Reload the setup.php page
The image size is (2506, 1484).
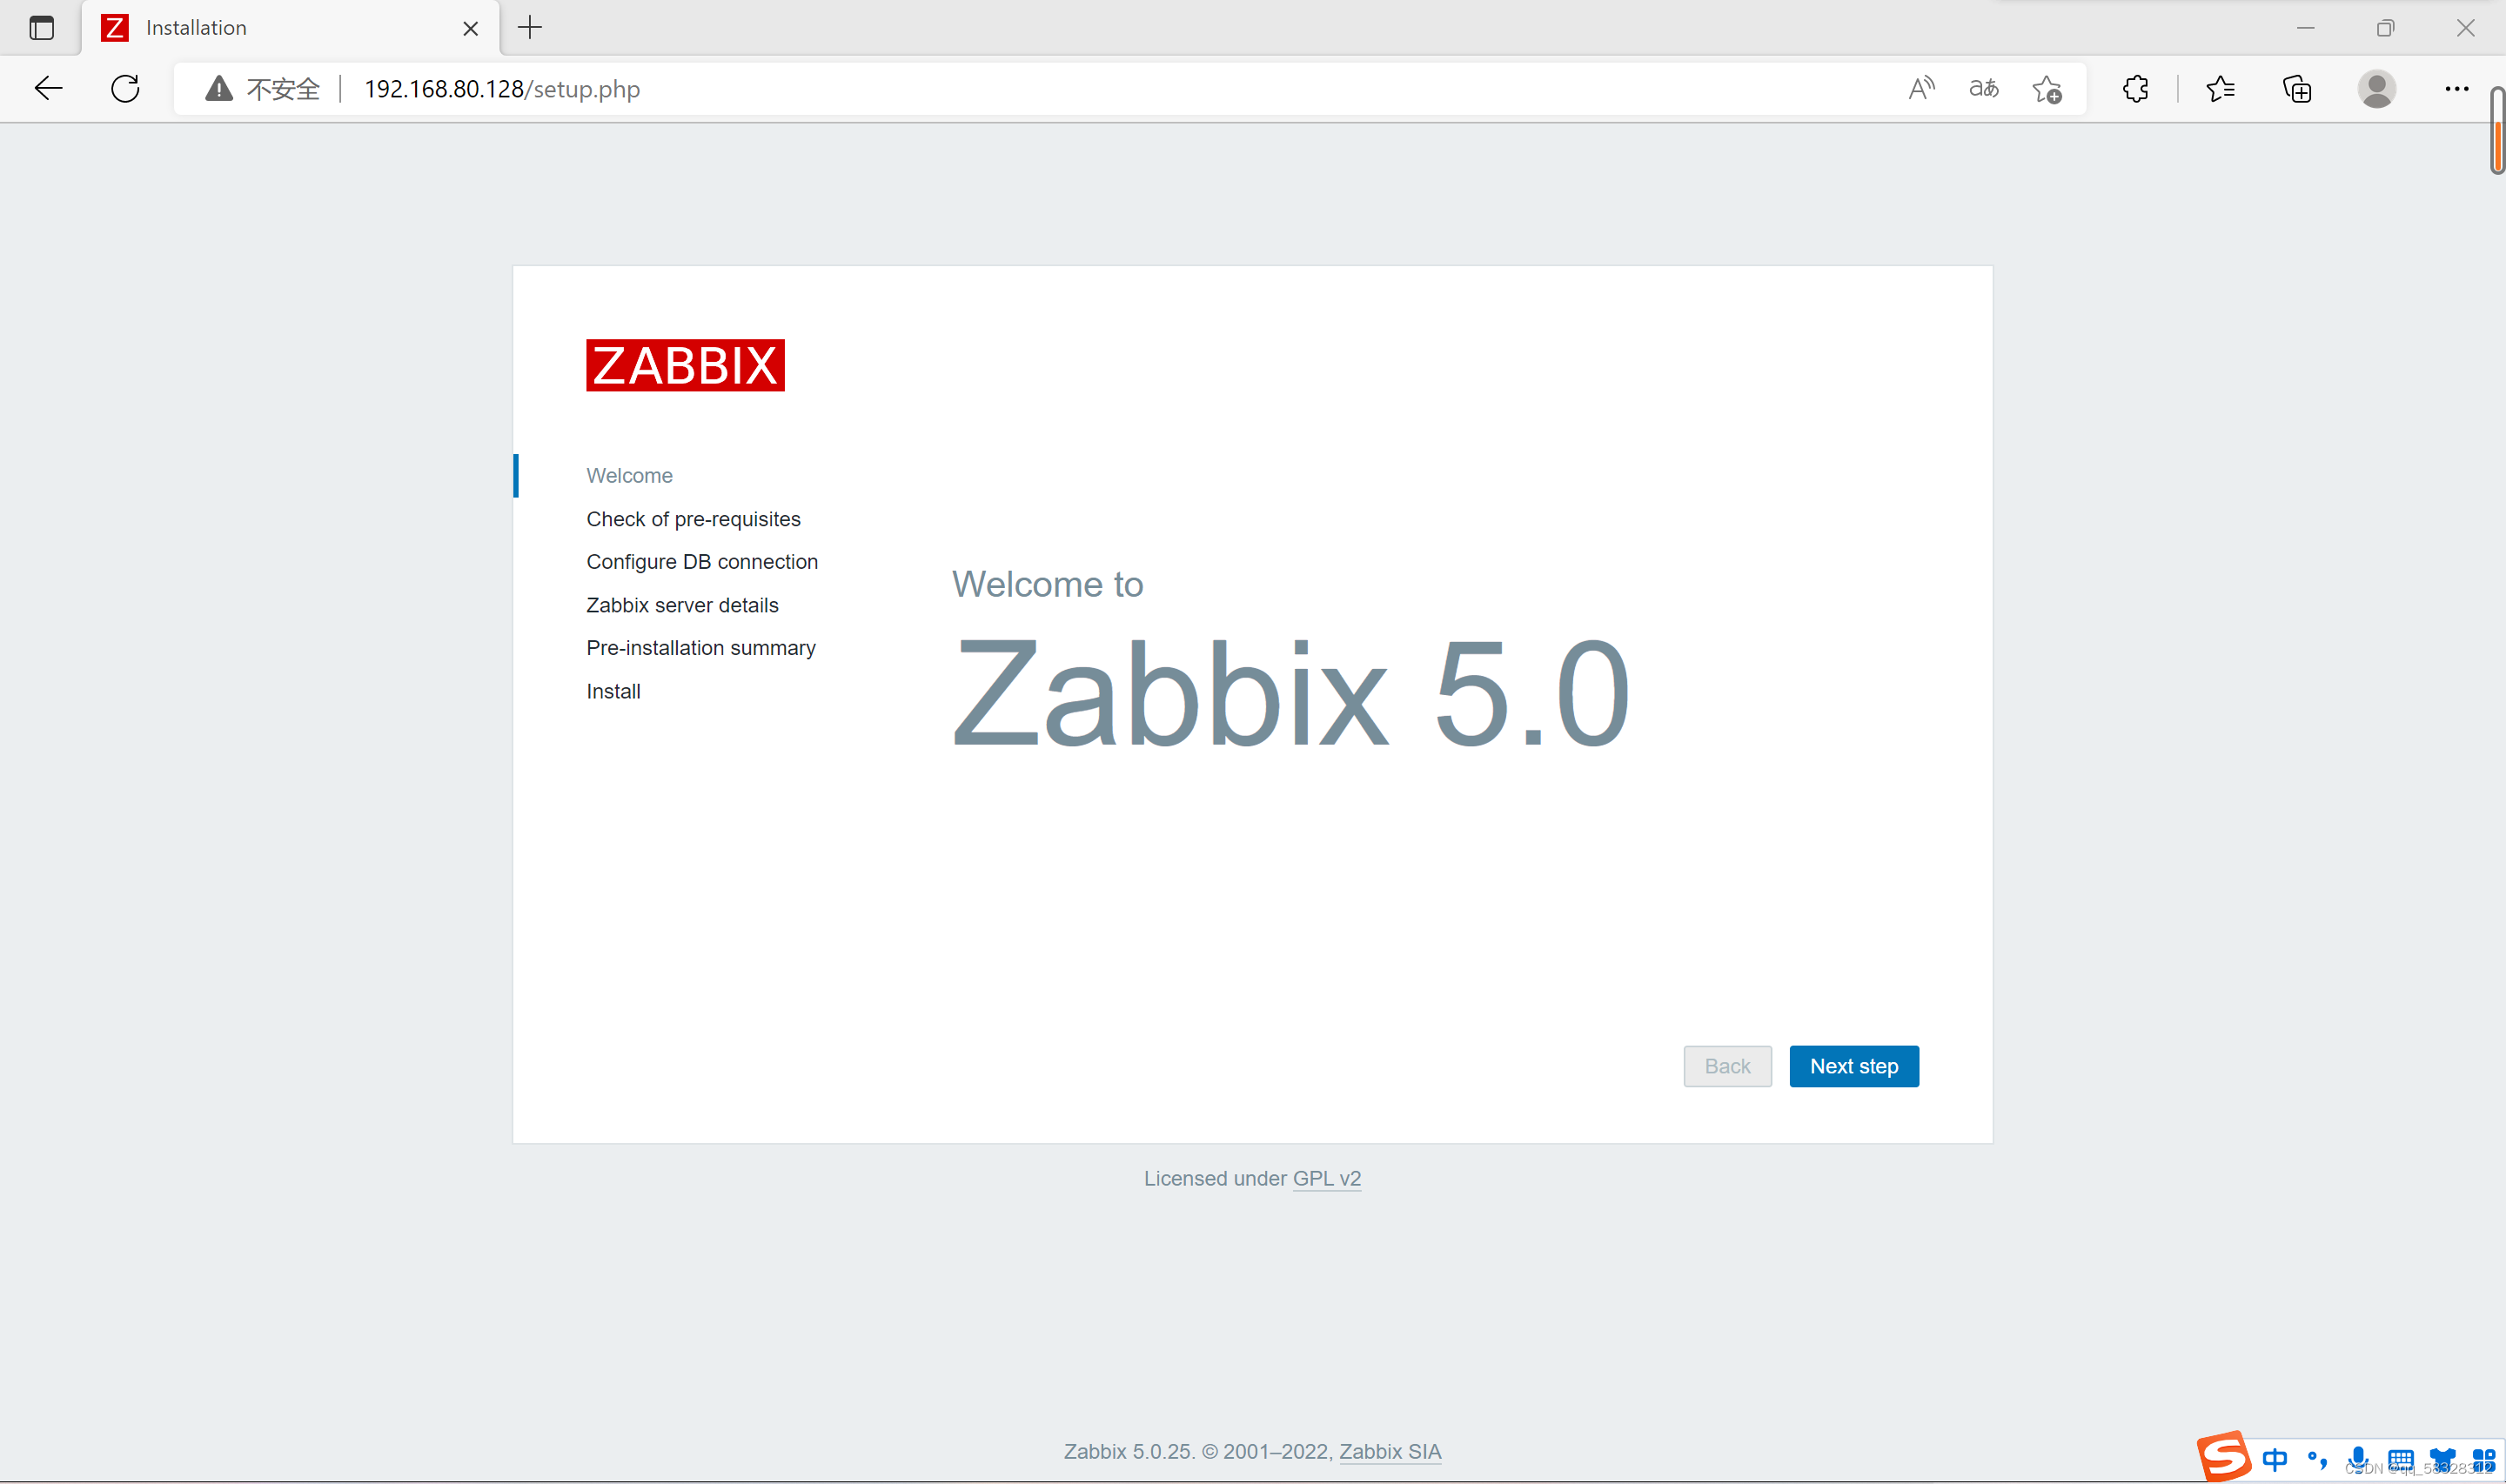125,89
